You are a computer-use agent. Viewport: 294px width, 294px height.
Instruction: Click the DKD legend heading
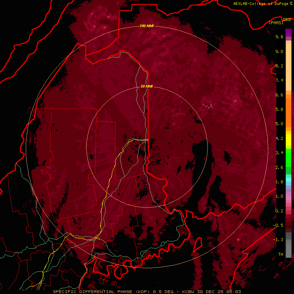click(x=287, y=19)
